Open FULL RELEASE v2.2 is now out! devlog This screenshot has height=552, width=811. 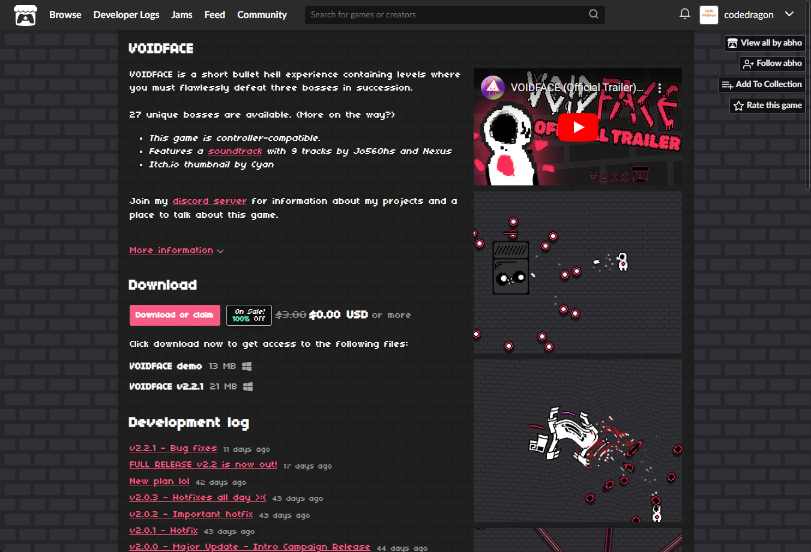(203, 464)
